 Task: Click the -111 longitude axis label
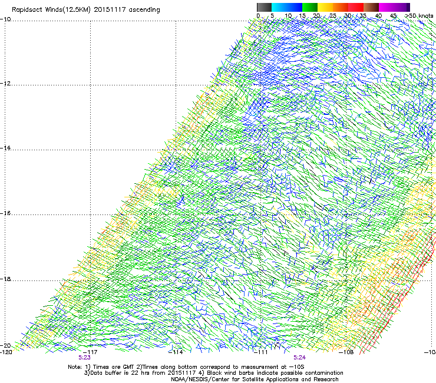[x=261, y=352]
